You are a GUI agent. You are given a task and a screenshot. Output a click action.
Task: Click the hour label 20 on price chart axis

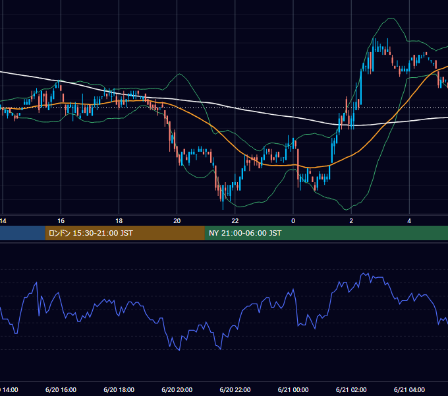177,221
